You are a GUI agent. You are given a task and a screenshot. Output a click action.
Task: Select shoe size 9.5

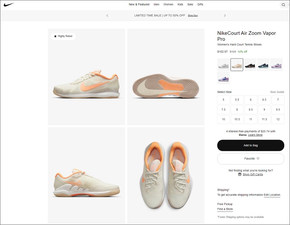278,110
